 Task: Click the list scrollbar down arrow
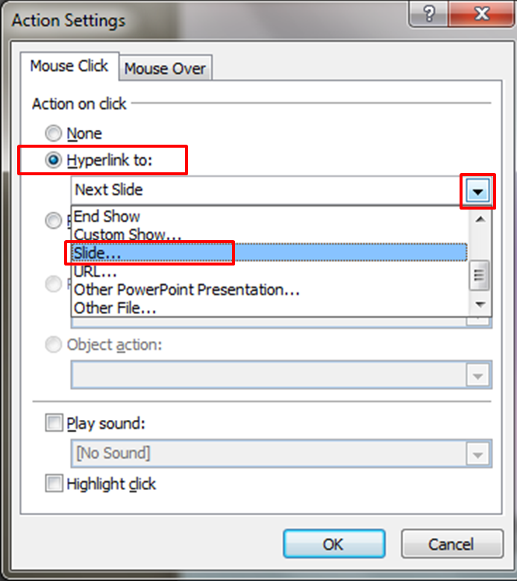pyautogui.click(x=480, y=304)
